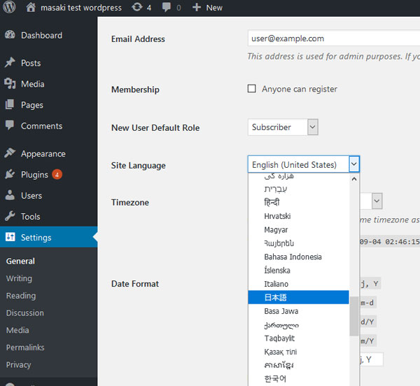The image size is (420, 386).
Task: Click the Media library icon in the sidebar
Action: 10,84
